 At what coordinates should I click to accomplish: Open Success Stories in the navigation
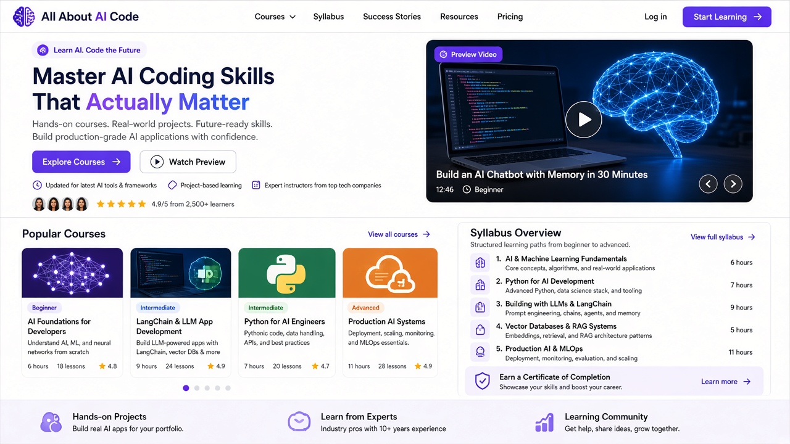(x=392, y=17)
